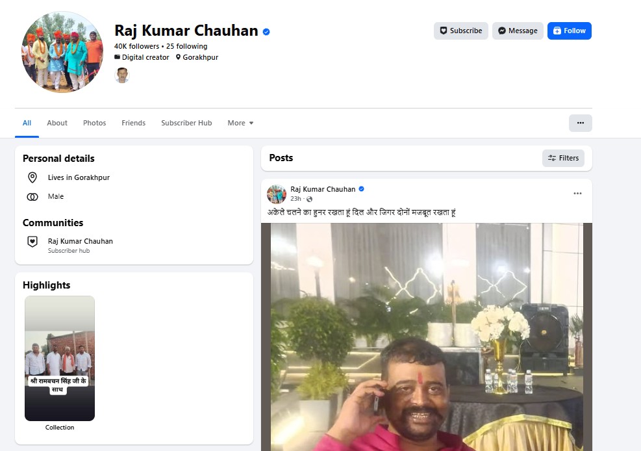Screen dimensions: 641x451
Task: Click the Digital creator label
Action: point(145,57)
